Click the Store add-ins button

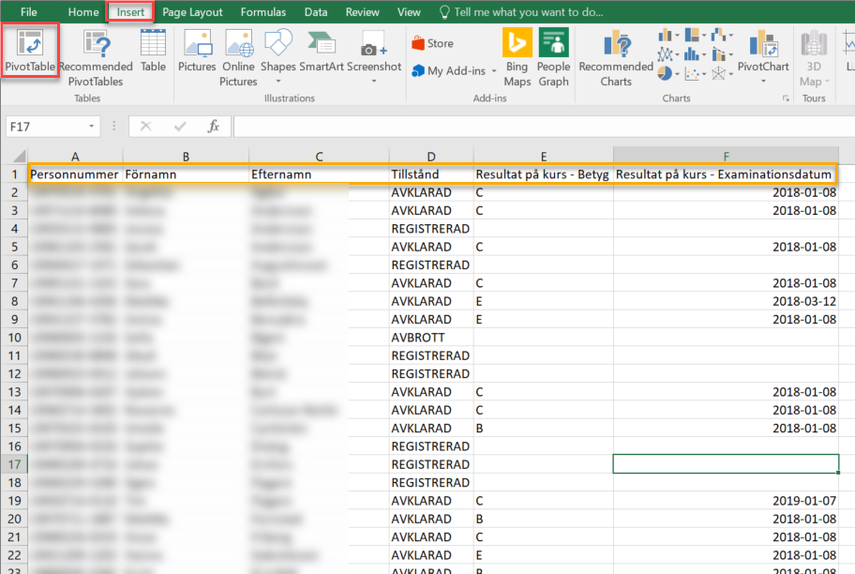point(432,43)
